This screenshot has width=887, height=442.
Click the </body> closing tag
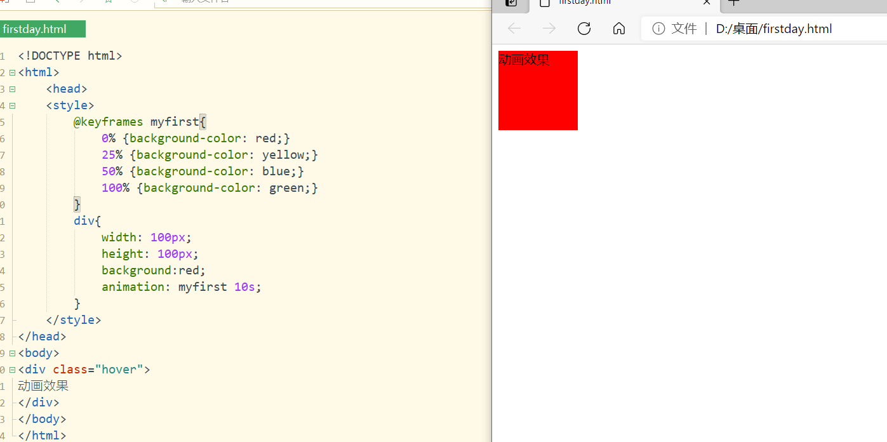click(x=42, y=419)
